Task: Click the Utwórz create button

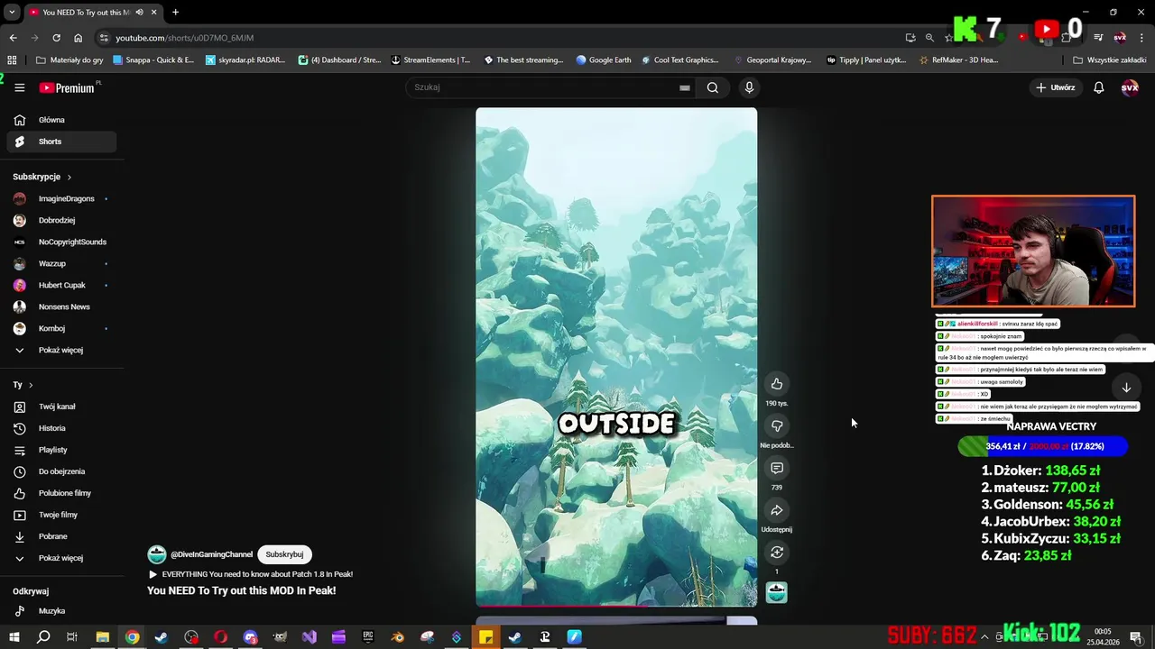Action: pyautogui.click(x=1055, y=87)
